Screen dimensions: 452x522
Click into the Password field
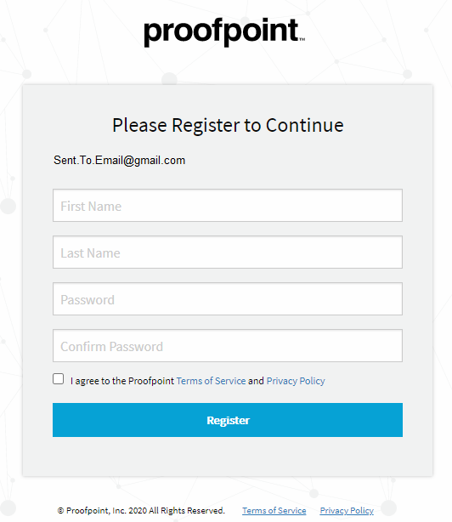tap(228, 299)
